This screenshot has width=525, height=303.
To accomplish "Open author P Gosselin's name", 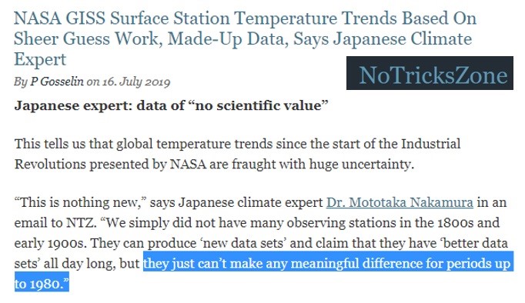I will click(57, 82).
